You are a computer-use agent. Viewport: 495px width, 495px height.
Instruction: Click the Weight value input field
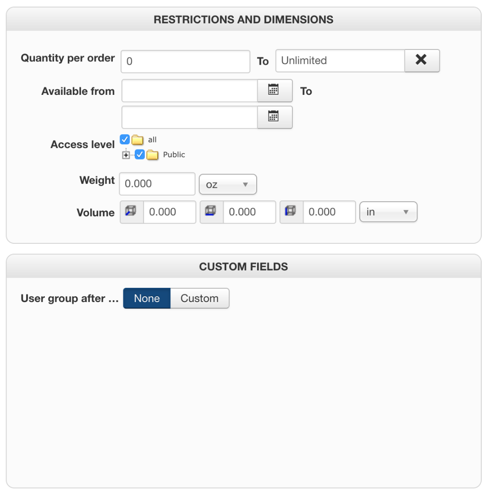[x=157, y=184]
